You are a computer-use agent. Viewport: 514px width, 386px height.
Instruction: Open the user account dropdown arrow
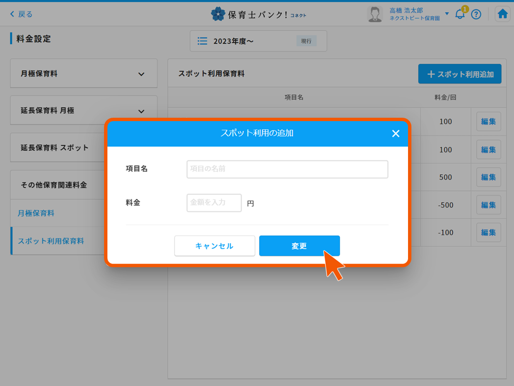[446, 14]
